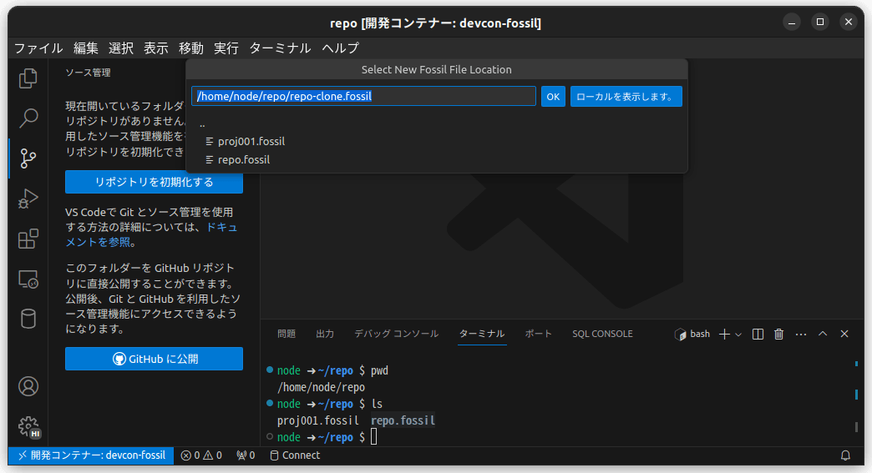The image size is (872, 473).
Task: Click the ソース管理 panel title
Action: click(88, 73)
